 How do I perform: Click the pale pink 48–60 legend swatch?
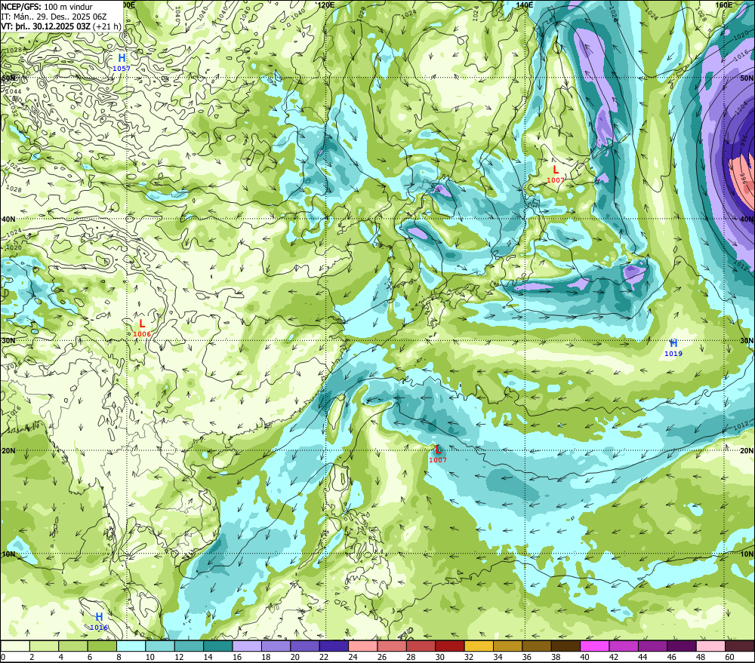pyautogui.click(x=710, y=646)
